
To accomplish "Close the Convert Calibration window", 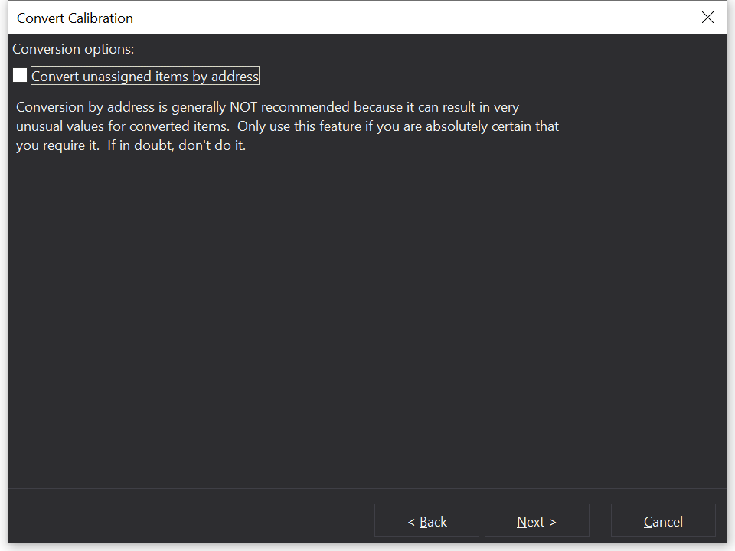I will (707, 18).
